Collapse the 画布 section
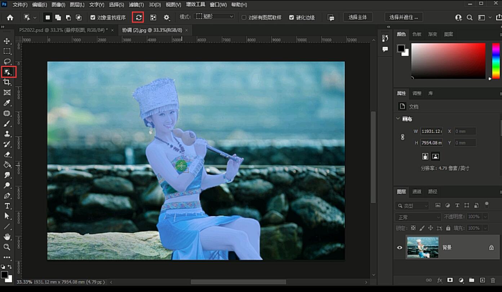The height and width of the screenshot is (292, 502). (398, 118)
